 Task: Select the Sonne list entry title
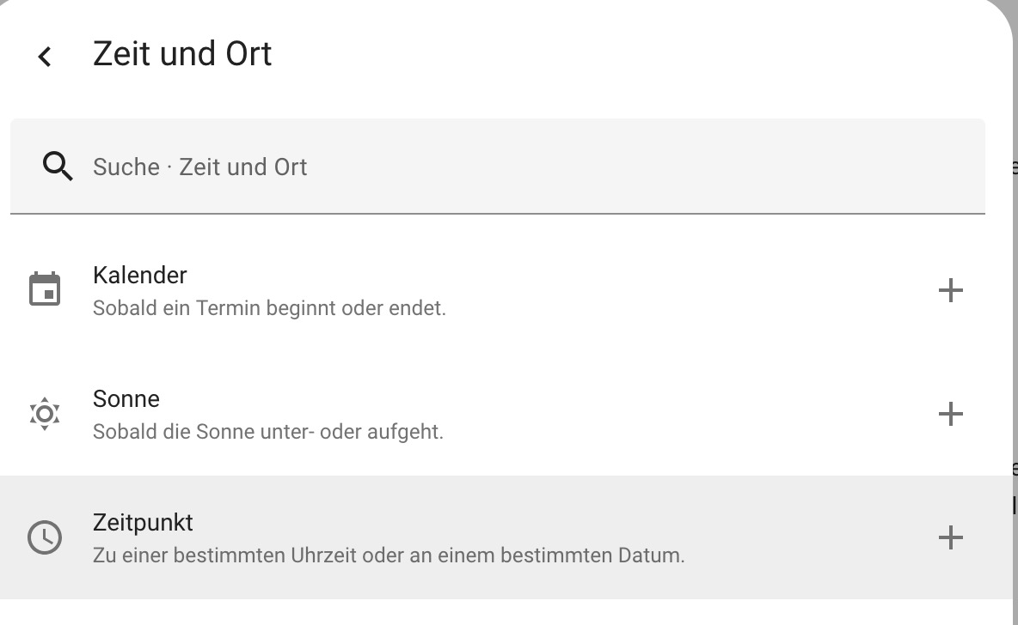coord(126,399)
